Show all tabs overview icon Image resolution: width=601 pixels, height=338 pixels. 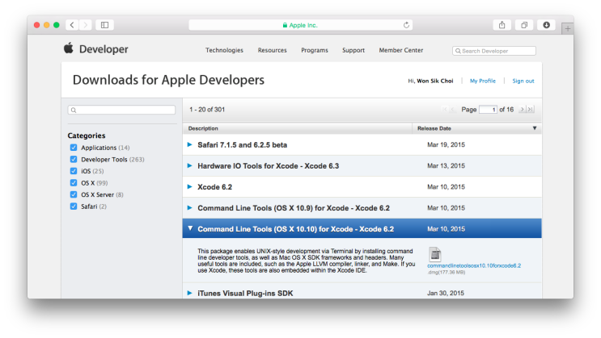524,25
